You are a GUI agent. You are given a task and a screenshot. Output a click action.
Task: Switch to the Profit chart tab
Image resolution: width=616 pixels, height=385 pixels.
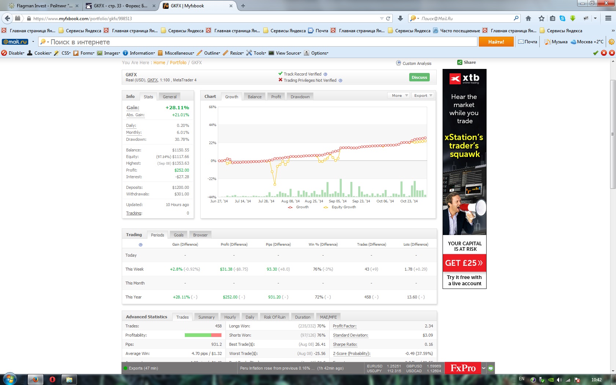(276, 97)
